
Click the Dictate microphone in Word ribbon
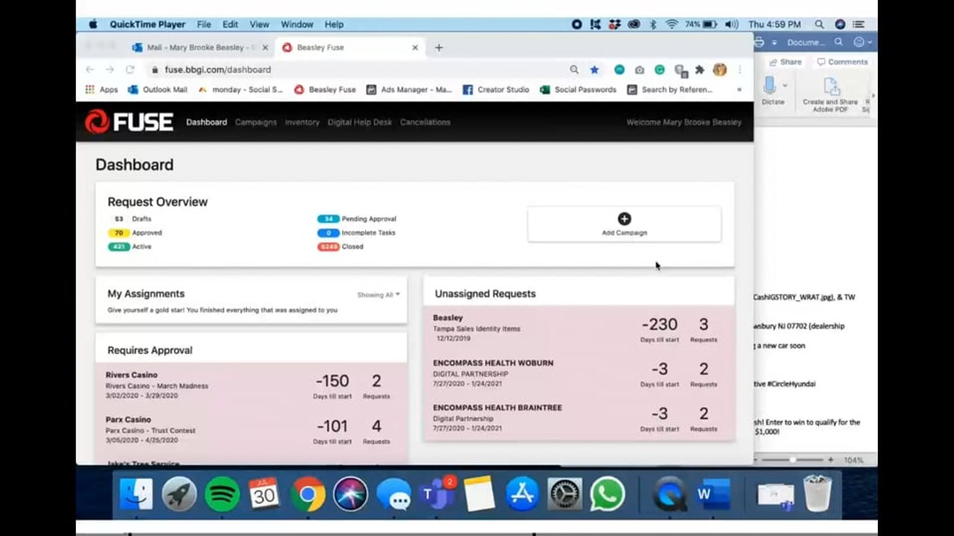click(770, 85)
